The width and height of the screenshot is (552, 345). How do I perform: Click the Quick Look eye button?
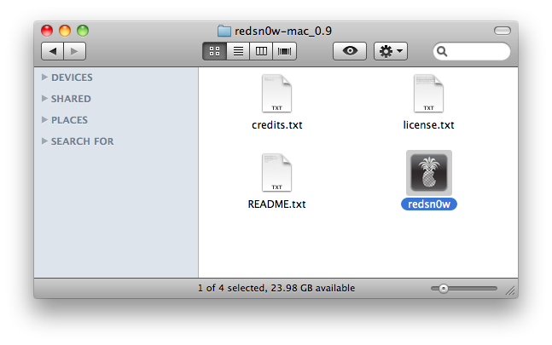tap(349, 51)
